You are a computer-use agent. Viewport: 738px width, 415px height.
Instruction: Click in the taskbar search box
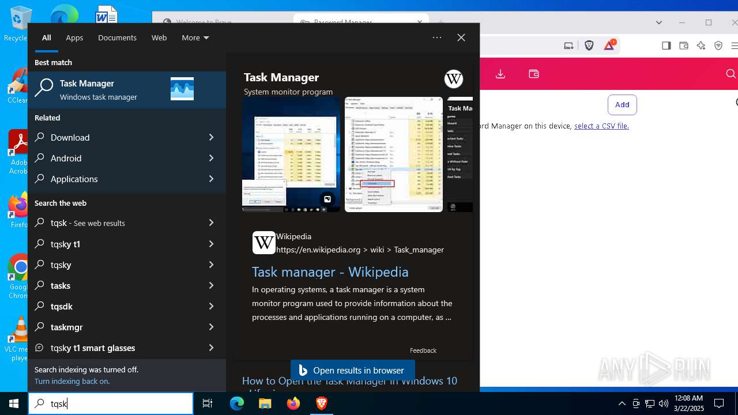tap(111, 403)
